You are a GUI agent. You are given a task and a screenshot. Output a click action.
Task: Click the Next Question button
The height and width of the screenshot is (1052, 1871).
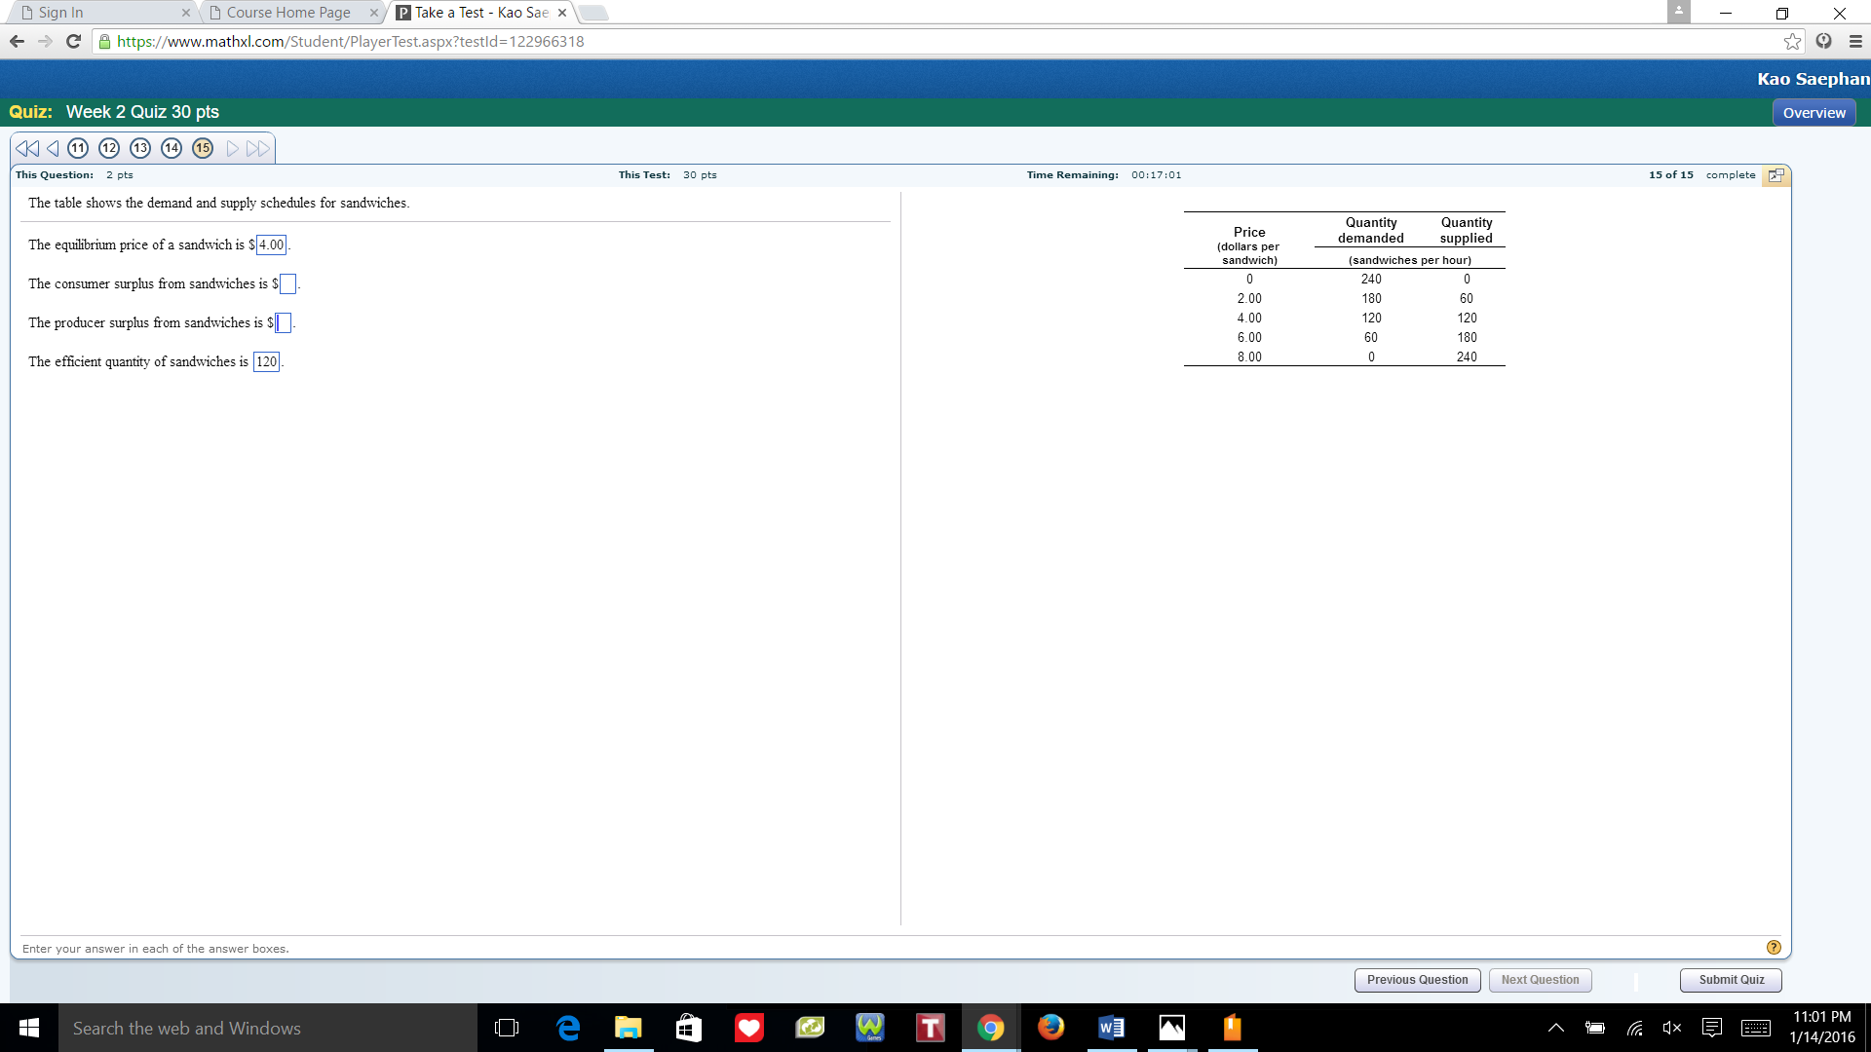coord(1540,979)
